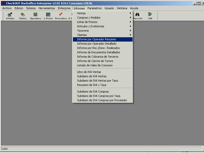This screenshot has width=204, height=153.
Task: Open the Operadores toolbar icon
Action: (x=35, y=16)
